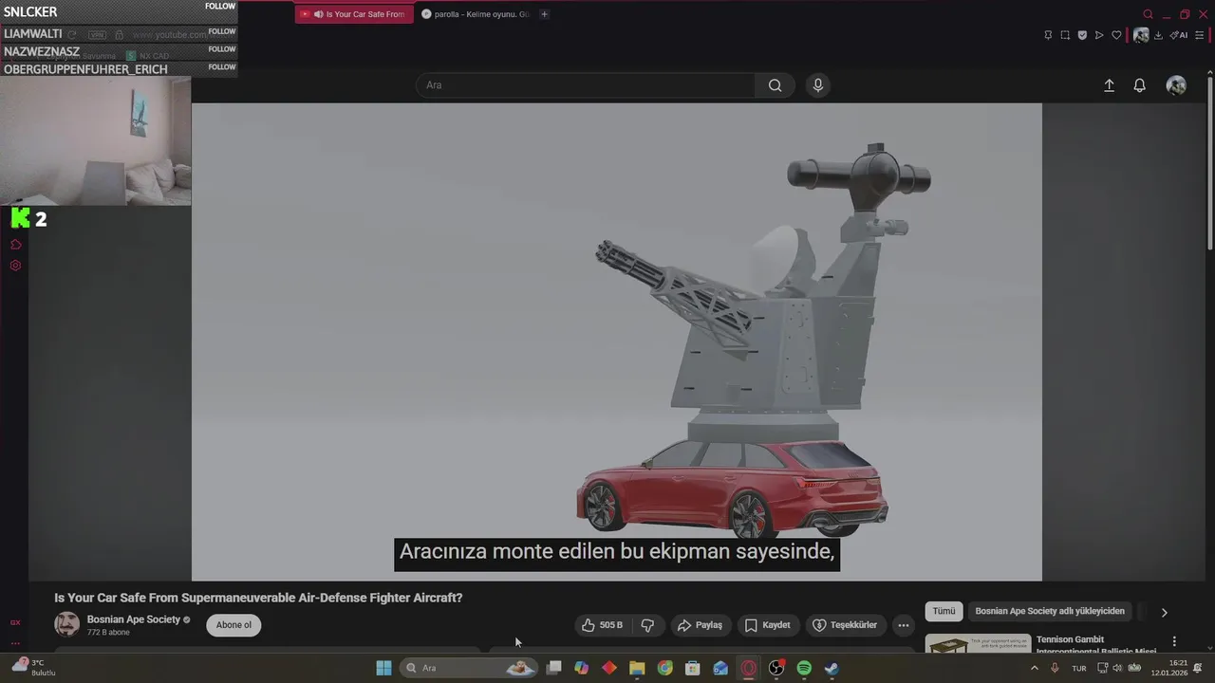
Task: Click the My Flow send arrow icon
Action: 1099,35
